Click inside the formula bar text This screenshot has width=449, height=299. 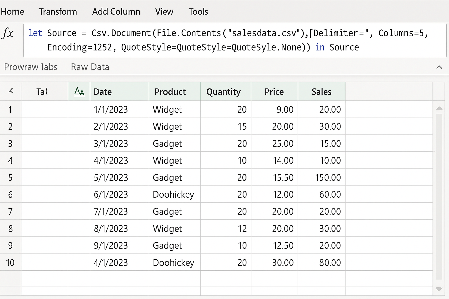(235, 40)
